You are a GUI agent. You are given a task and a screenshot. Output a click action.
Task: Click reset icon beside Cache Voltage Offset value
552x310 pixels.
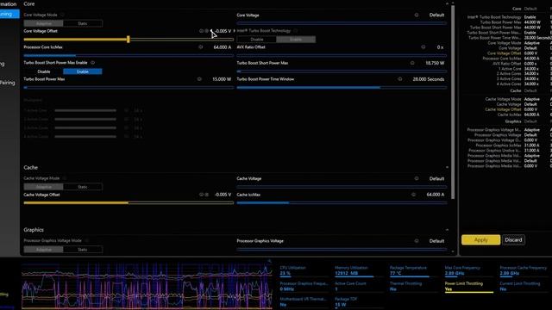tap(207, 195)
